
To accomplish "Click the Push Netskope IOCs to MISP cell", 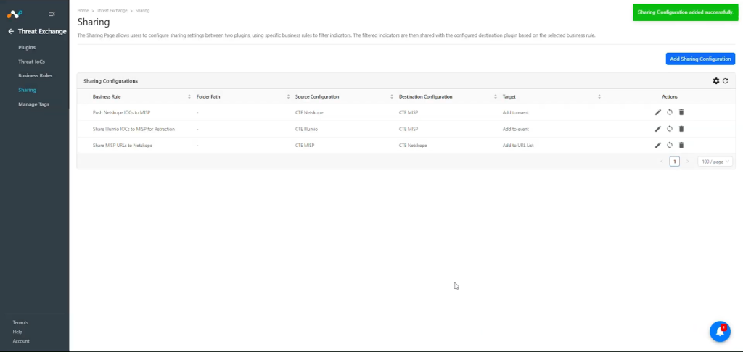I will click(121, 112).
